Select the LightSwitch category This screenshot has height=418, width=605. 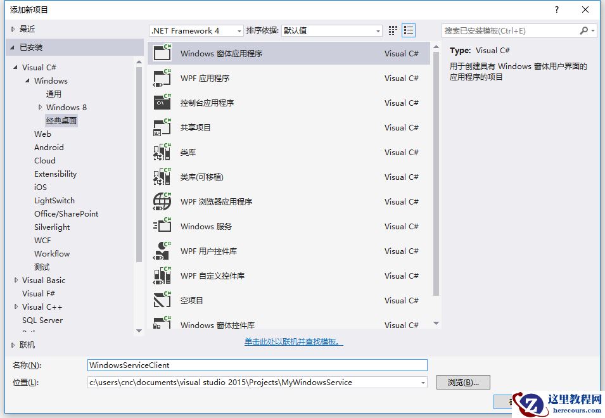pos(54,201)
